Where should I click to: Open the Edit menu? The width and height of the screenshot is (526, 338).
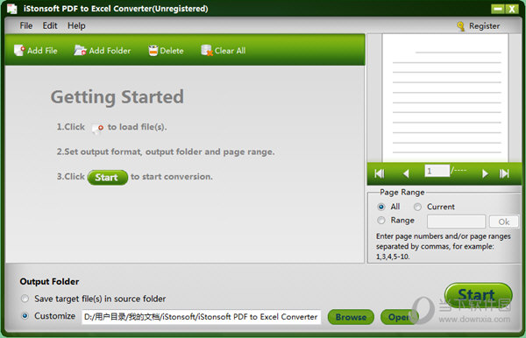[x=50, y=25]
